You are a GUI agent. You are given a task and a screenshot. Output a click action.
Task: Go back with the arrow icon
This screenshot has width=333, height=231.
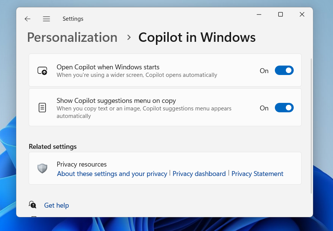tap(28, 19)
